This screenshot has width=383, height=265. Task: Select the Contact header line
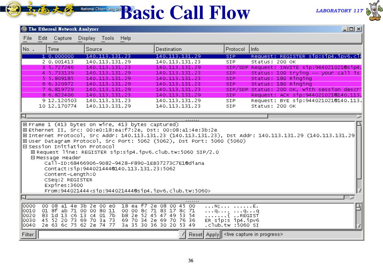coord(110,169)
